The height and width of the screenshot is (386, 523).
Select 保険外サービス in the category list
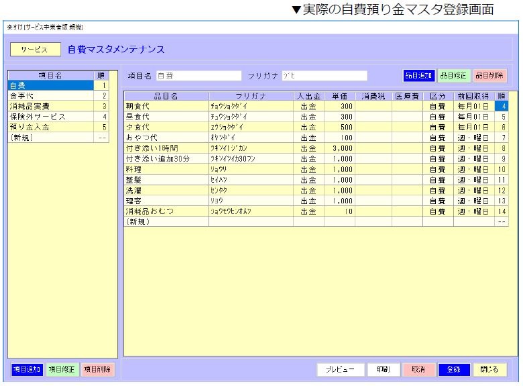[x=58, y=117]
